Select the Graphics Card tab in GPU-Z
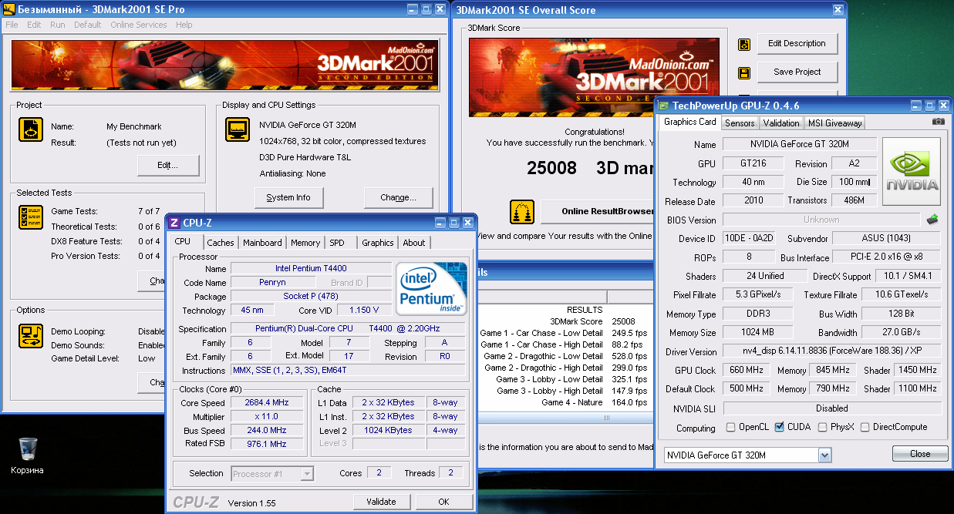The width and height of the screenshot is (954, 514). click(690, 122)
